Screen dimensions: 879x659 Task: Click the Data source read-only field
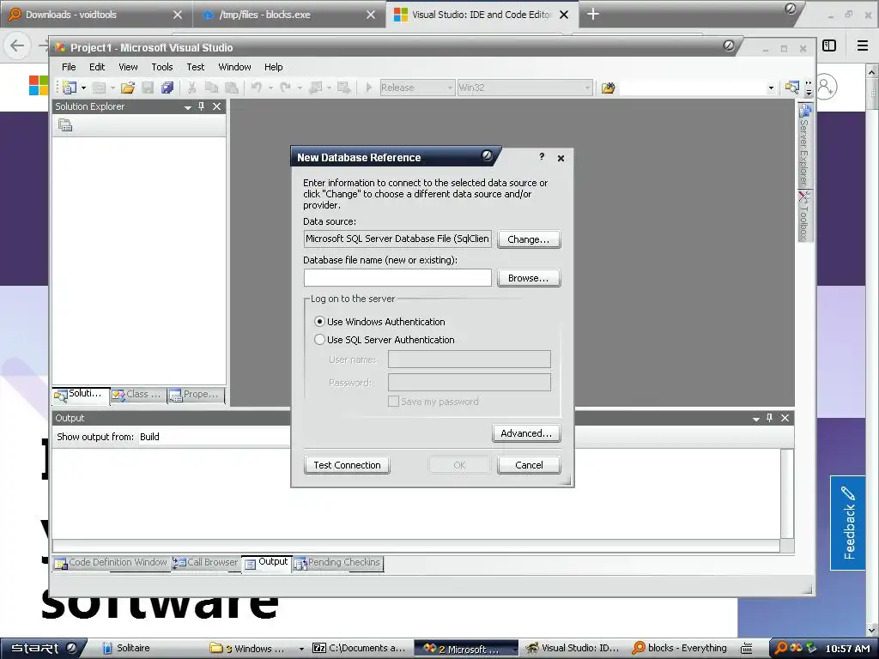coord(397,239)
